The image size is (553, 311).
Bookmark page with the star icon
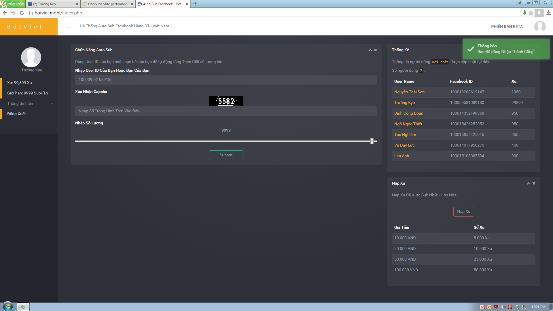click(x=531, y=13)
